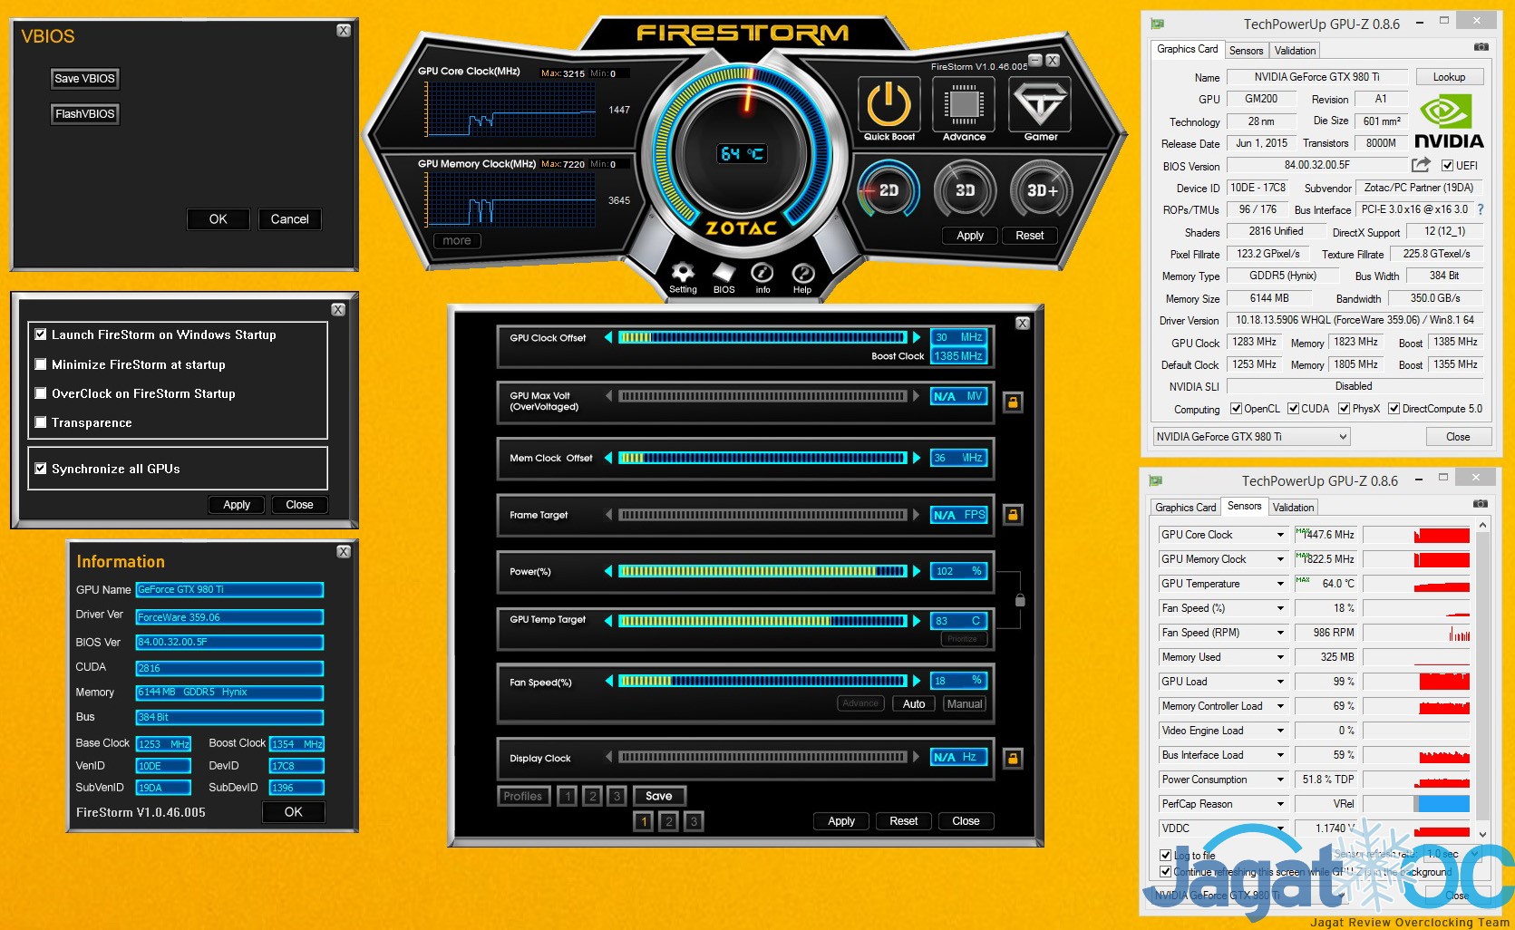Expand the GPU Temperature sensor dropdown
This screenshot has width=1515, height=930.
pos(1280,584)
